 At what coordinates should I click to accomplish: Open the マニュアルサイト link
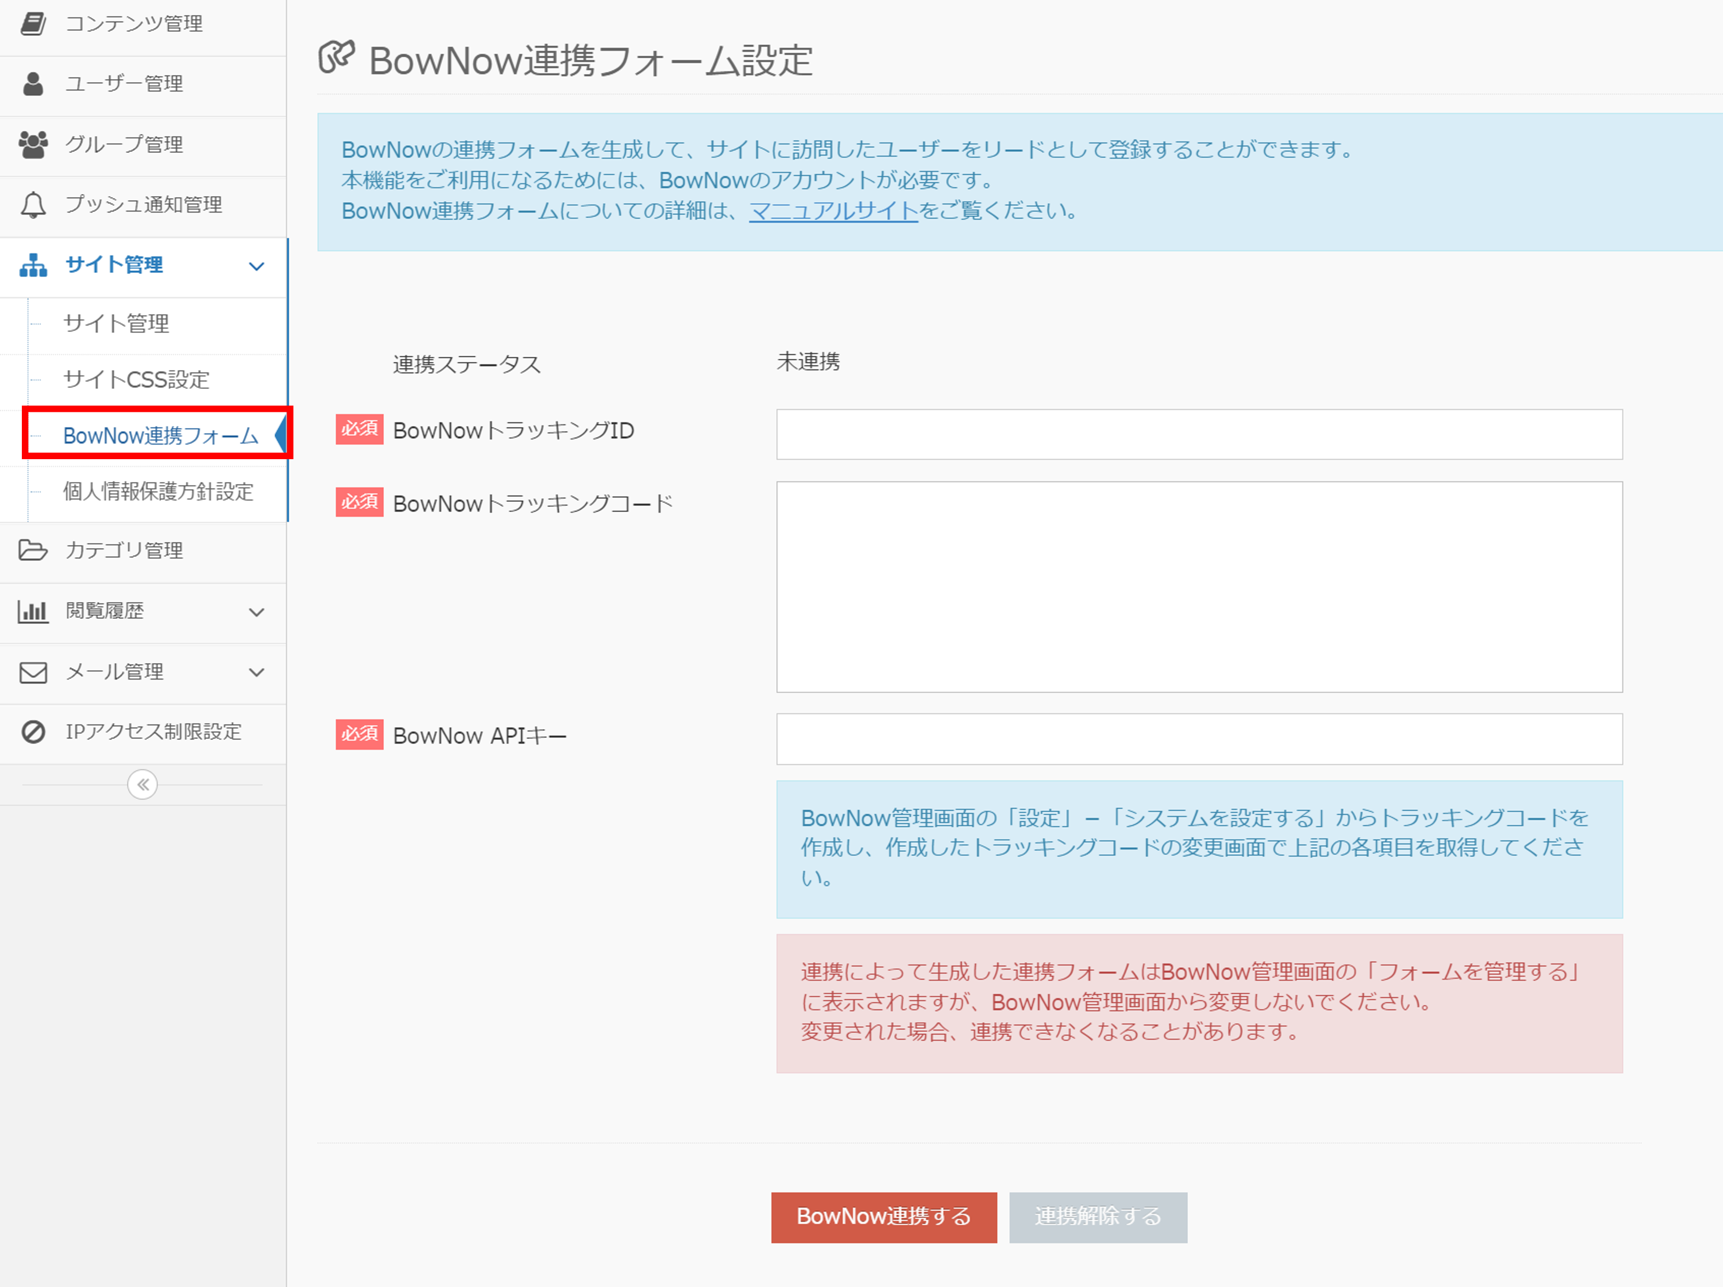tap(833, 210)
